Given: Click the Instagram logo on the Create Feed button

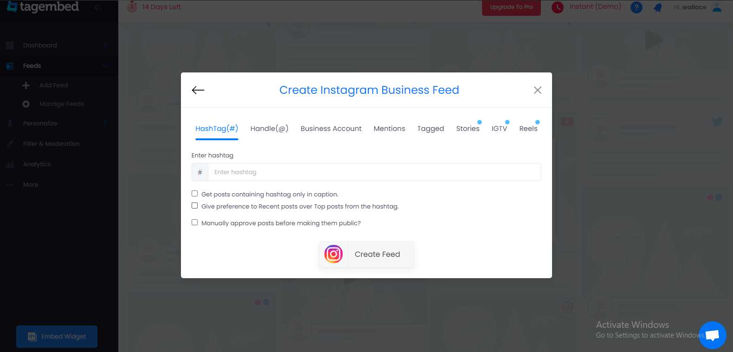Looking at the screenshot, I should tap(334, 254).
